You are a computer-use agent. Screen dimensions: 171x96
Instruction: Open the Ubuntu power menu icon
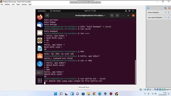click(133, 11)
